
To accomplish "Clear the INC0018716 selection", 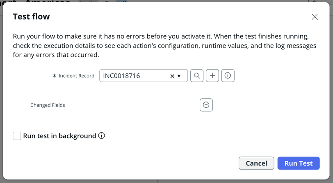I will point(172,76).
